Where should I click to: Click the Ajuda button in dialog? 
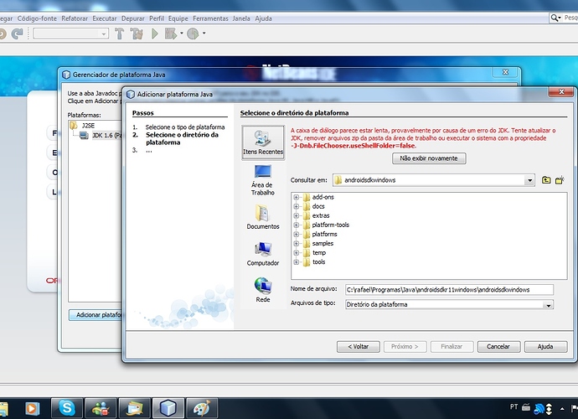point(545,347)
